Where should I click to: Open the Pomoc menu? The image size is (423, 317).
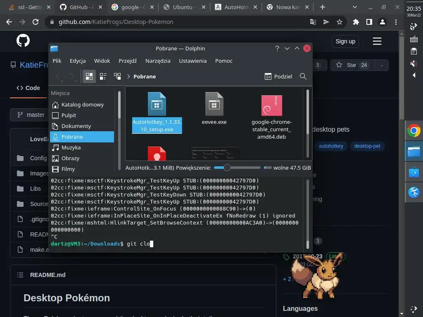[223, 61]
